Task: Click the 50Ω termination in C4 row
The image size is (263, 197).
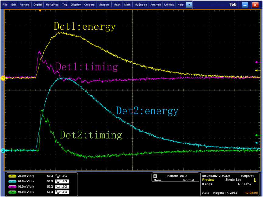Action: [50, 192]
